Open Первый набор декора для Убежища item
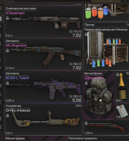Image resolution: width=129 pixels, height=141 pixels. [x=106, y=46]
